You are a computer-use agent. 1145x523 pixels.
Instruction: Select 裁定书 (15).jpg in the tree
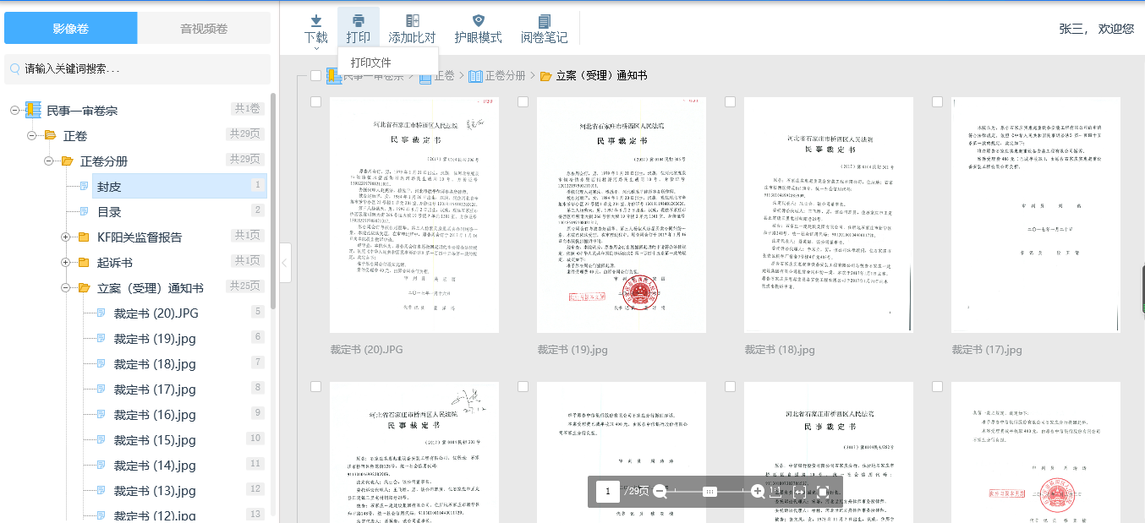[155, 439]
